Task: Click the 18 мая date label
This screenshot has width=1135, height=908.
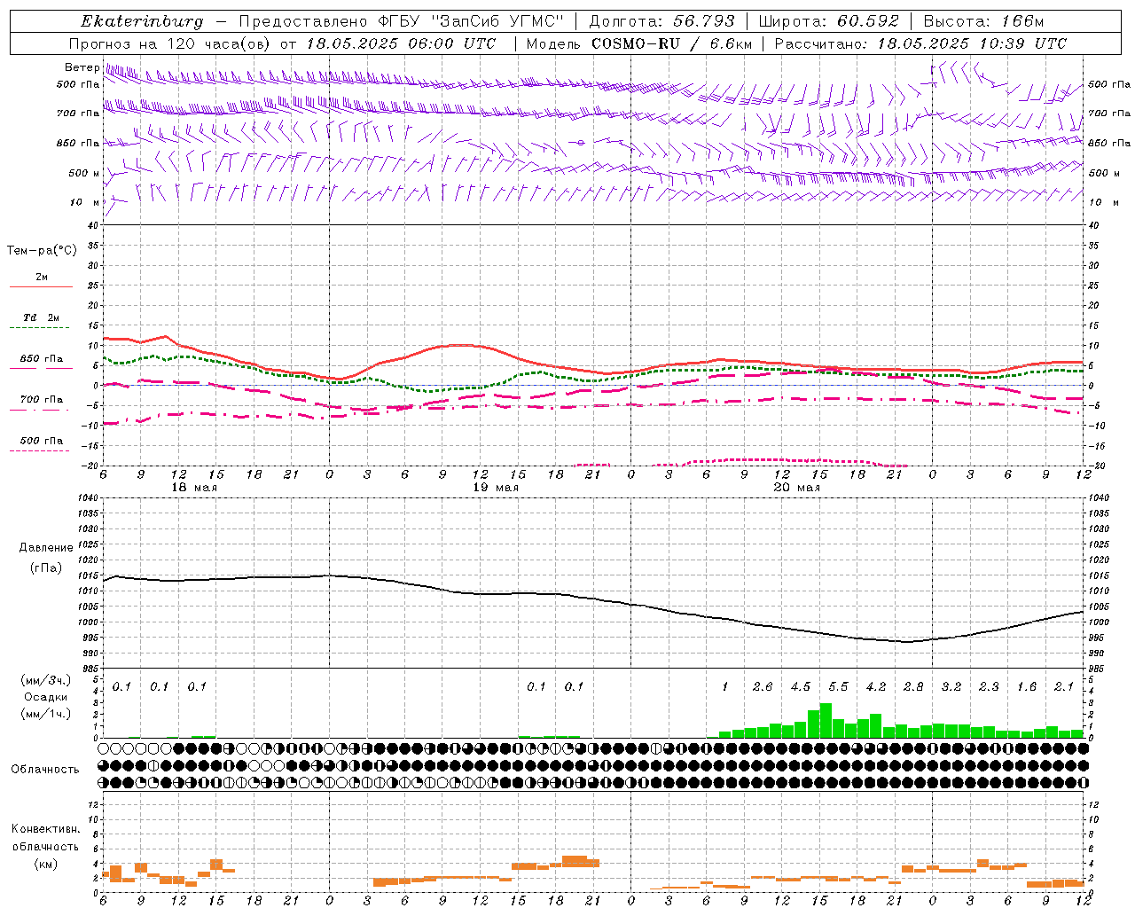Action: click(194, 488)
